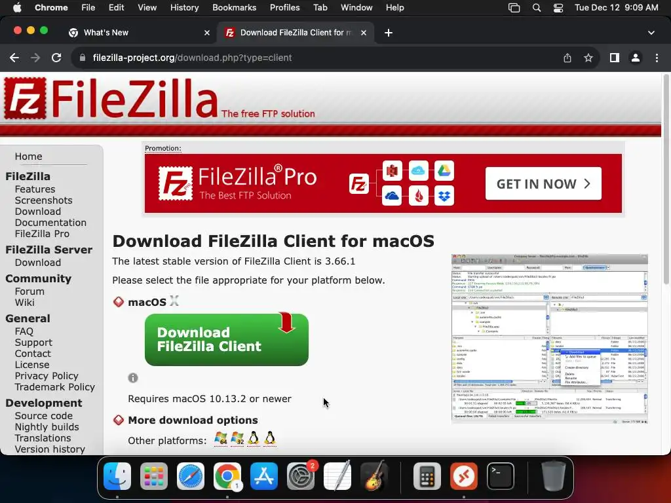Open the Profiles menu
Screen dimensions: 671x503
(284, 7)
